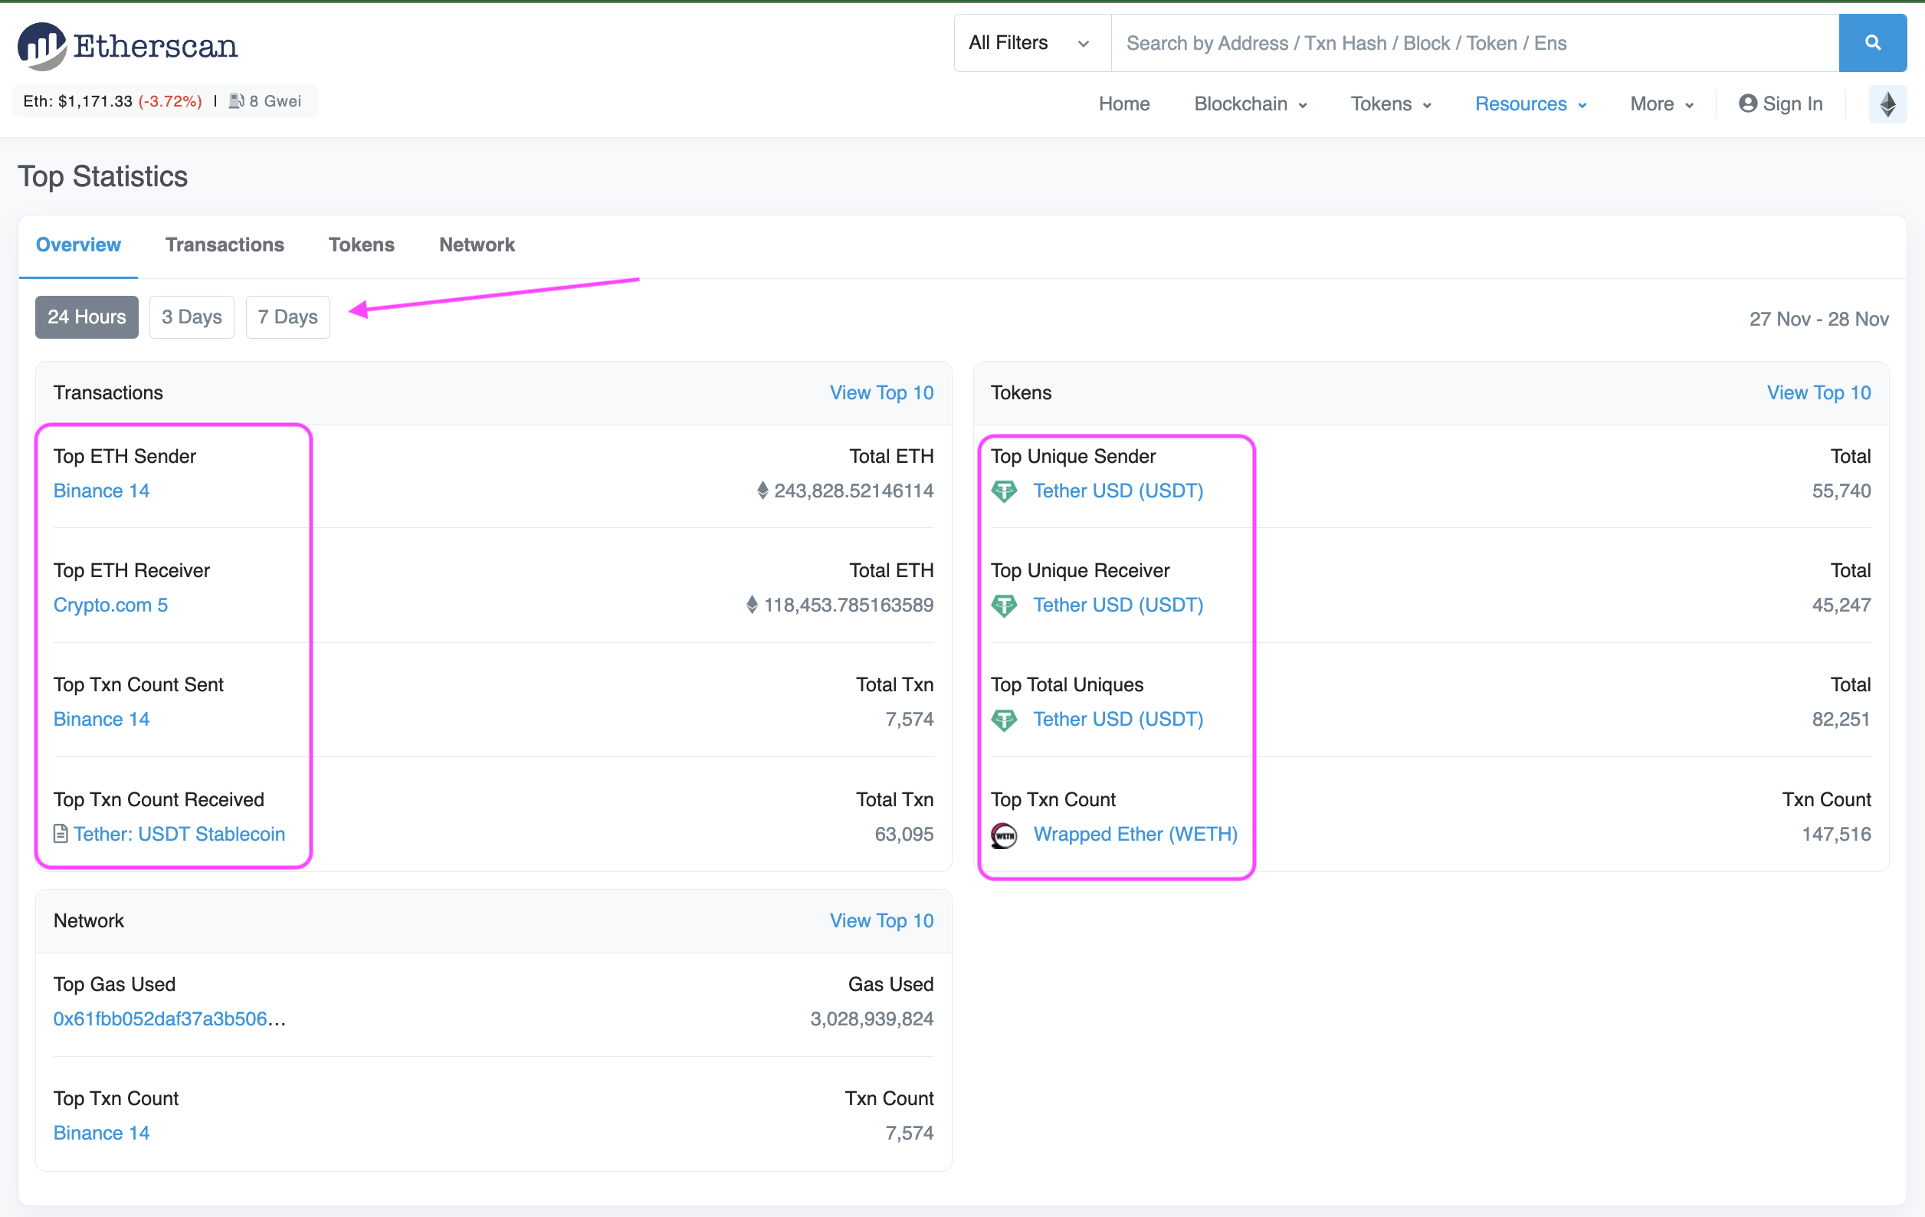Expand the More menu
Viewport: 1925px width, 1217px height.
tap(1662, 104)
